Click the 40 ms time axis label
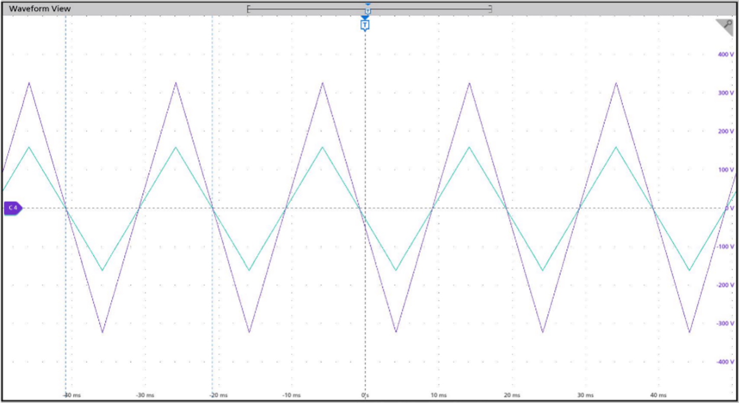Viewport: 739px width, 403px height. pyautogui.click(x=658, y=395)
